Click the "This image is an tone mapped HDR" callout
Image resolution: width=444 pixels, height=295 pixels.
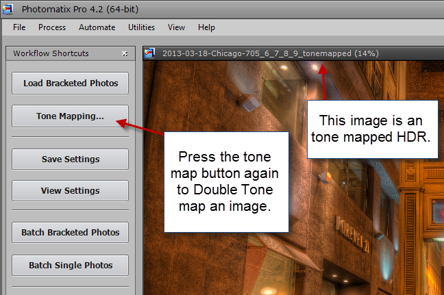click(x=372, y=129)
